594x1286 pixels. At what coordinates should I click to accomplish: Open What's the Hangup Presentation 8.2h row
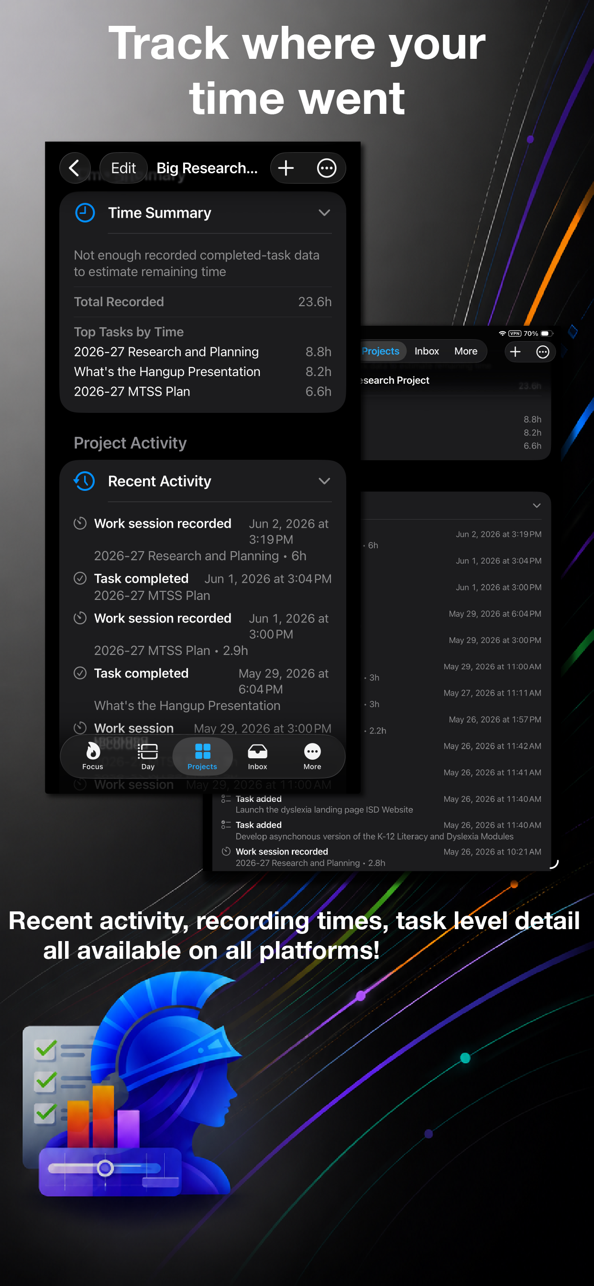point(203,371)
